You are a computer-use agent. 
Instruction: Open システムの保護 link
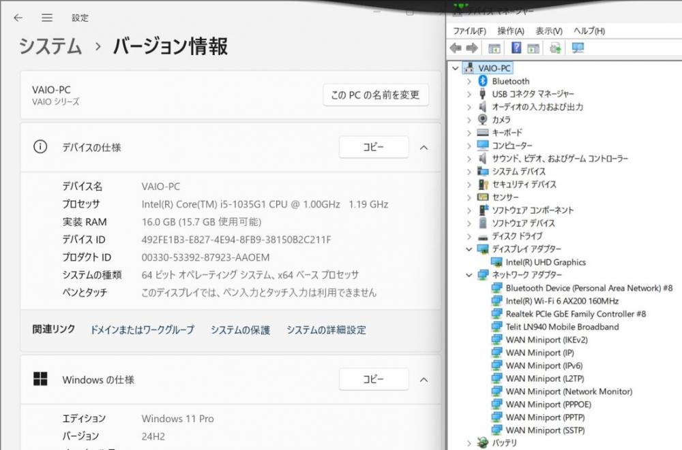241,330
